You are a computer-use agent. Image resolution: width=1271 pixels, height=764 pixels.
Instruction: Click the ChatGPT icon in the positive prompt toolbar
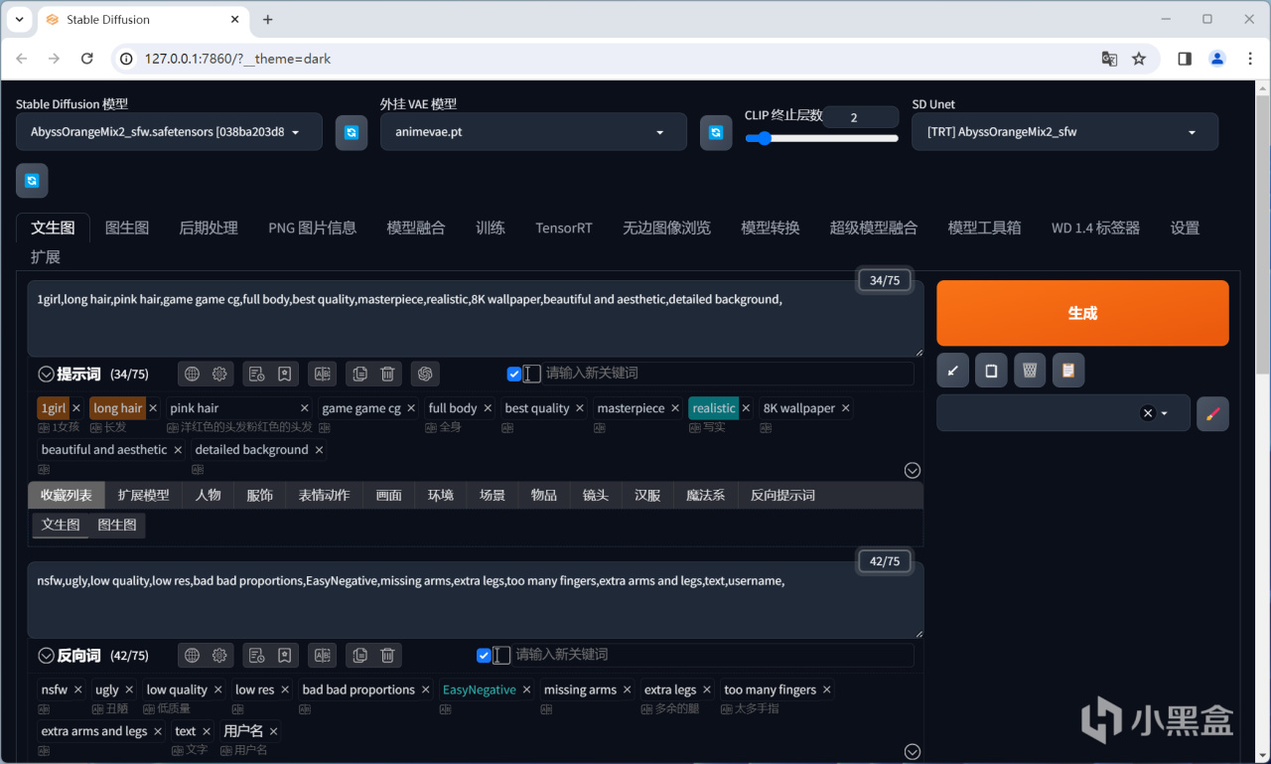(x=425, y=374)
